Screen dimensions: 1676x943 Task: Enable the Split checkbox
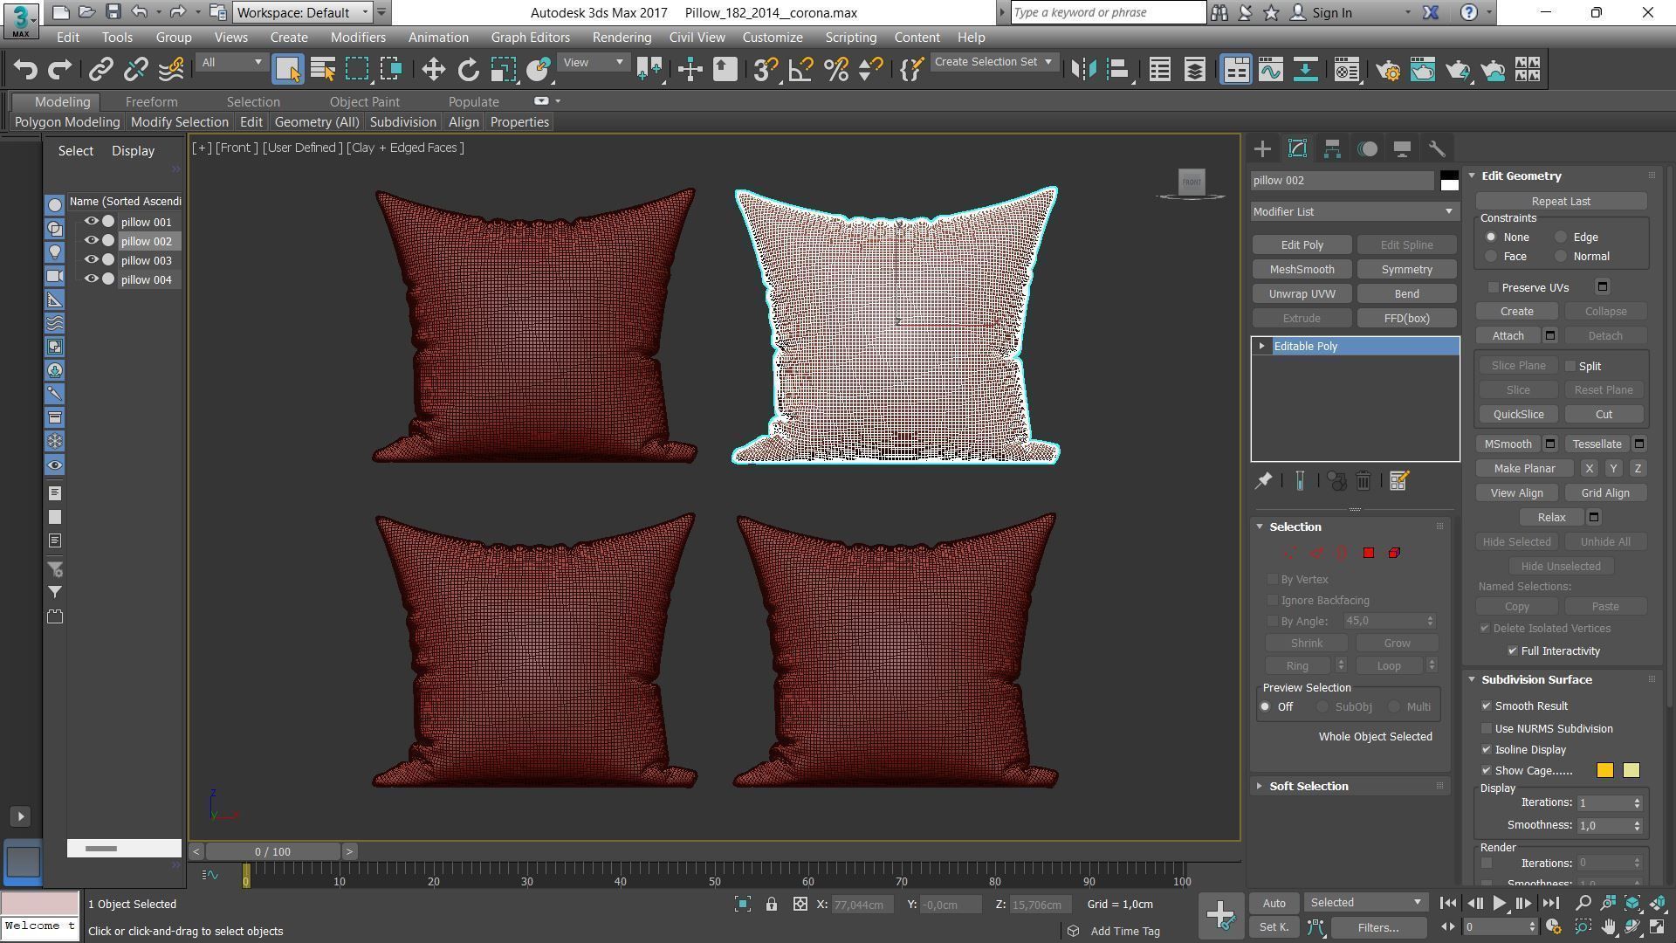click(1570, 366)
